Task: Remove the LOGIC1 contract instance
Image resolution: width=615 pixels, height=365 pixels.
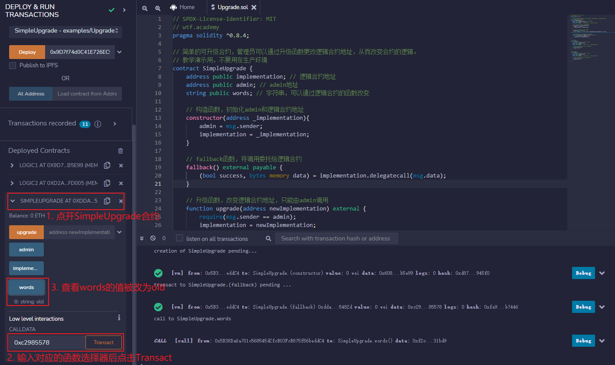Action: click(x=121, y=165)
